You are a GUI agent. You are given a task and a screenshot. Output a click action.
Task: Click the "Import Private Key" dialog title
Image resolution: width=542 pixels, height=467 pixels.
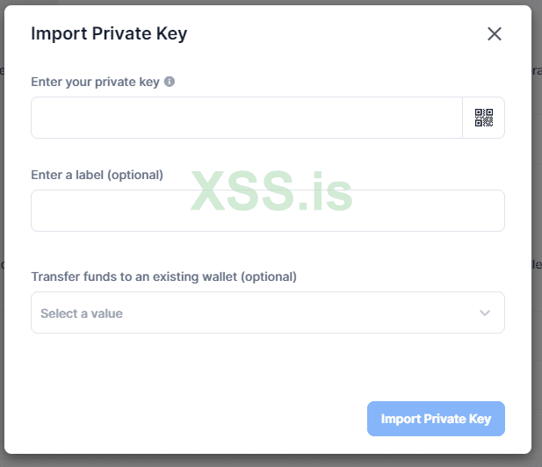109,34
